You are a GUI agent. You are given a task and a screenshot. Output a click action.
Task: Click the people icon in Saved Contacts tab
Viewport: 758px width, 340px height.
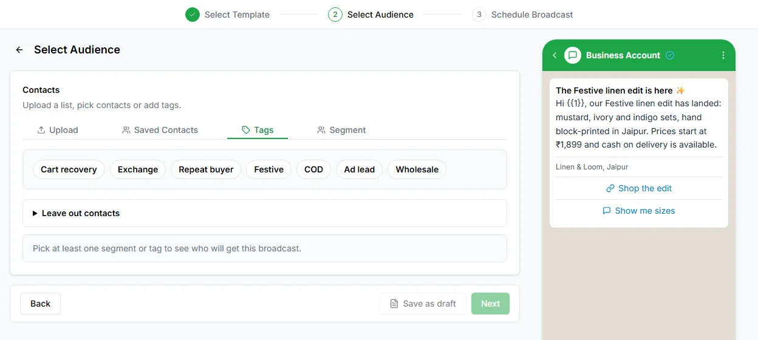point(126,130)
